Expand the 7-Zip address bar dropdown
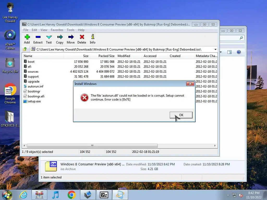The height and width of the screenshot is (200, 267). [x=215, y=49]
